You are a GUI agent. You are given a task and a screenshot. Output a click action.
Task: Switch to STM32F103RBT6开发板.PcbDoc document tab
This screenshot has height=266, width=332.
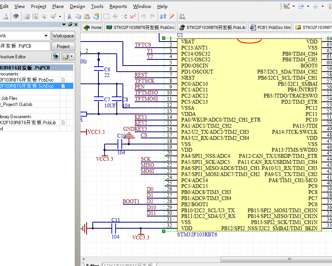click(x=140, y=27)
